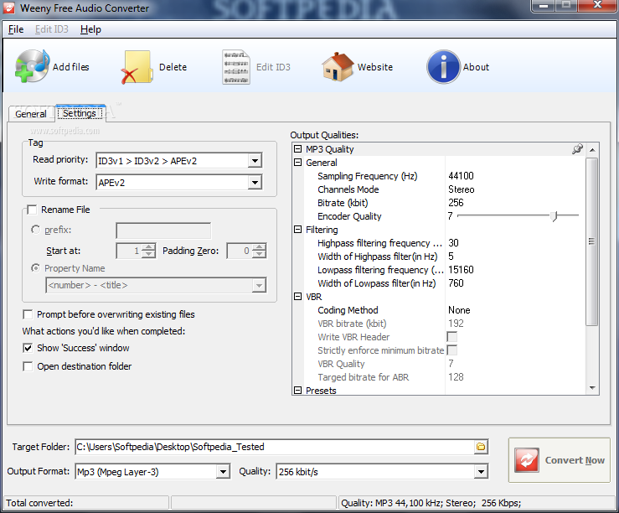Toggle Strictly enforce minimum bitrate checkbox
619x513 pixels.
tap(452, 350)
